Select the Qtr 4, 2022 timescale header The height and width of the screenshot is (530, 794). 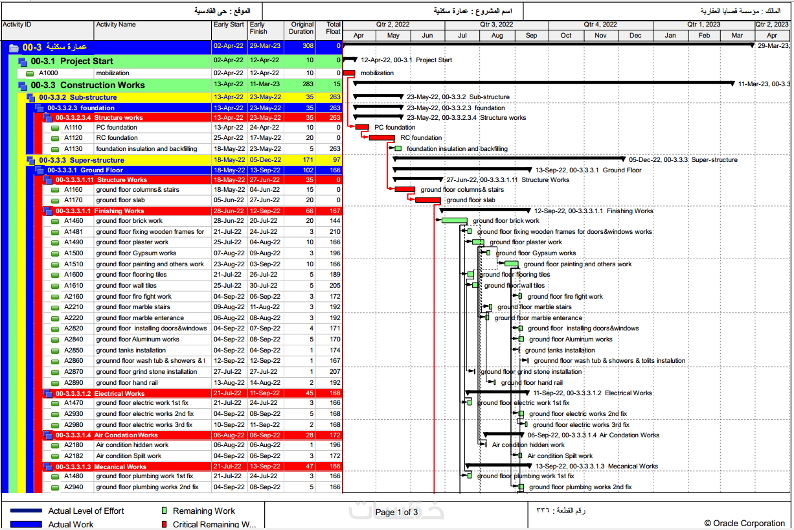tap(601, 25)
